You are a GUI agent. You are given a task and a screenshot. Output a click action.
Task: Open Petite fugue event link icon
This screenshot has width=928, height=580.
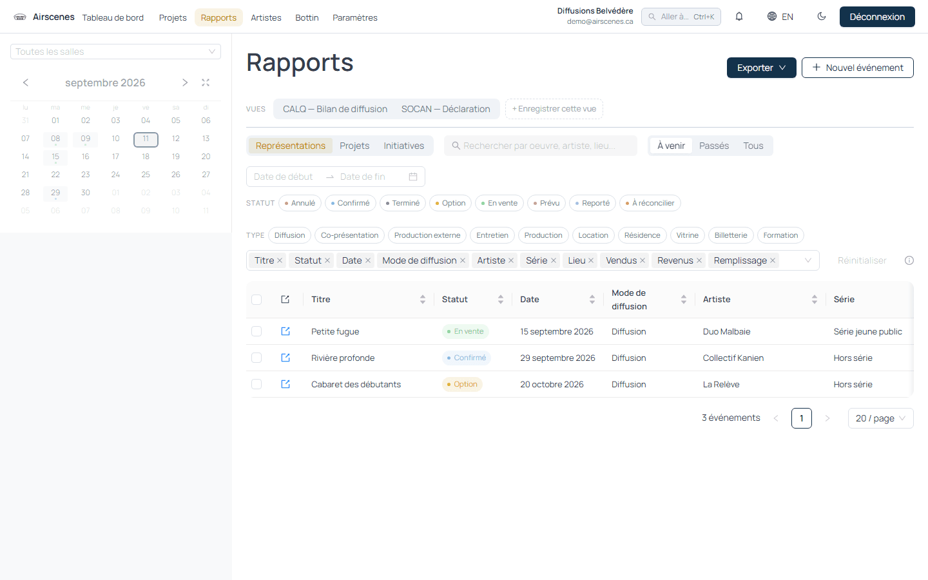285,331
